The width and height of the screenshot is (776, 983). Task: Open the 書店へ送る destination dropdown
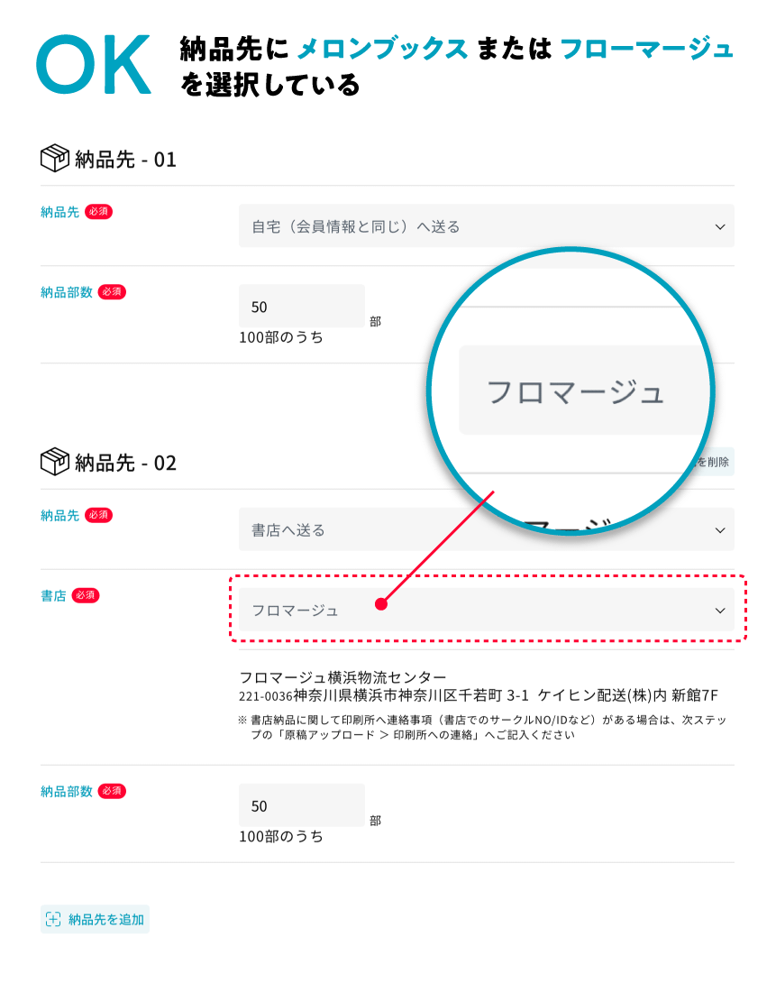(486, 529)
